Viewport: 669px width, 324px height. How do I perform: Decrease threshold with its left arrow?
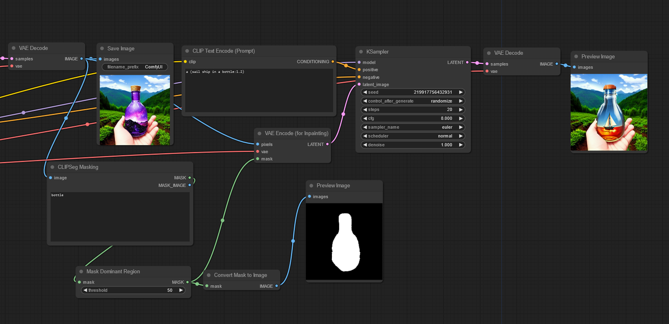click(85, 290)
